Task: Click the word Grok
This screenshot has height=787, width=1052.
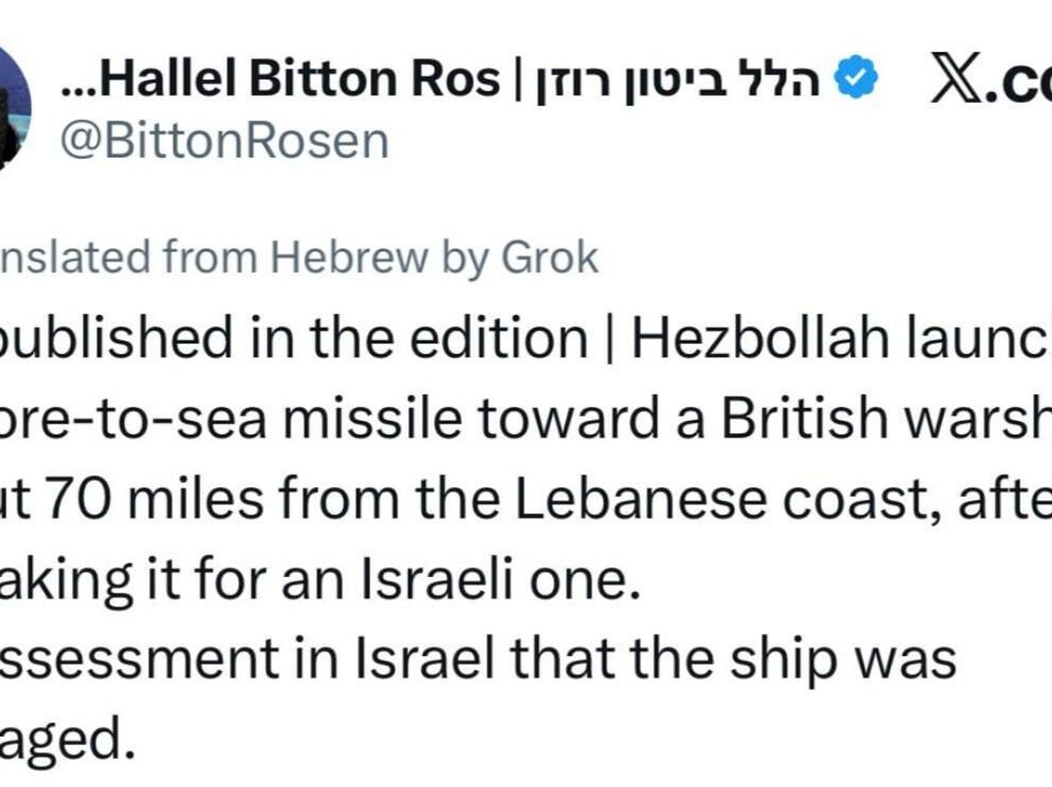Action: point(550,256)
